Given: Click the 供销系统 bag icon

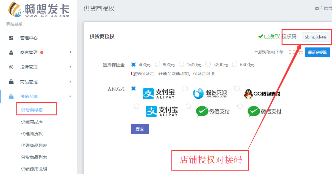Looking at the screenshot, I should click(11, 96).
